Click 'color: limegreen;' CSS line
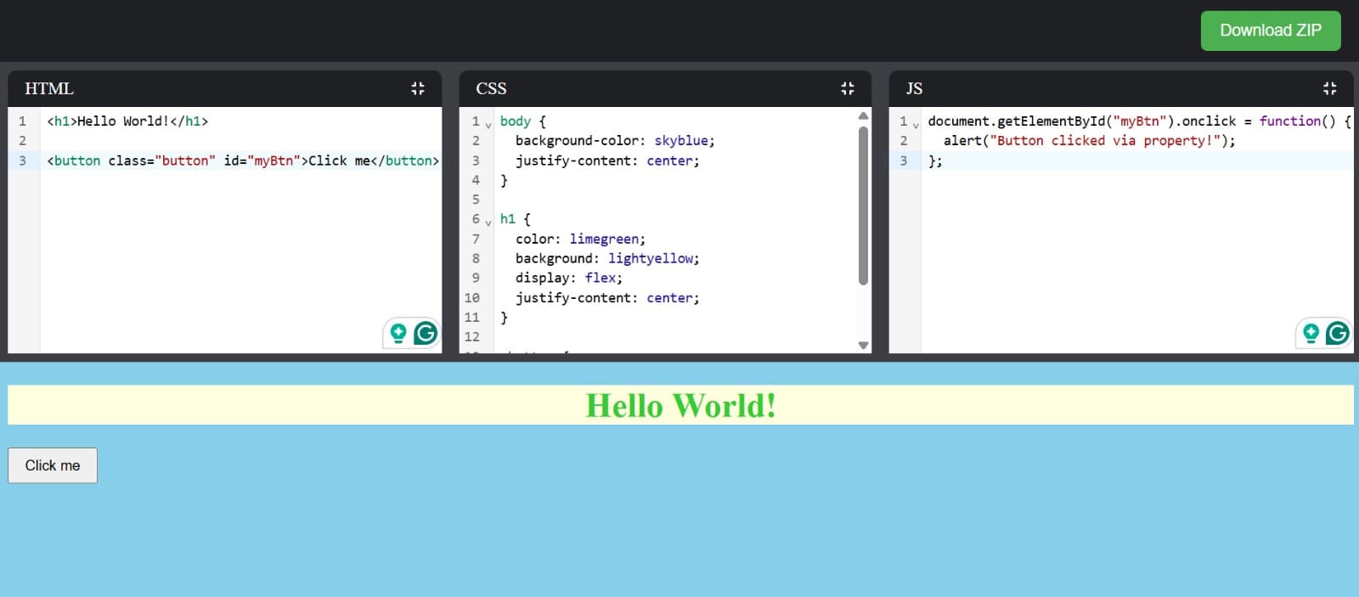 pyautogui.click(x=580, y=239)
